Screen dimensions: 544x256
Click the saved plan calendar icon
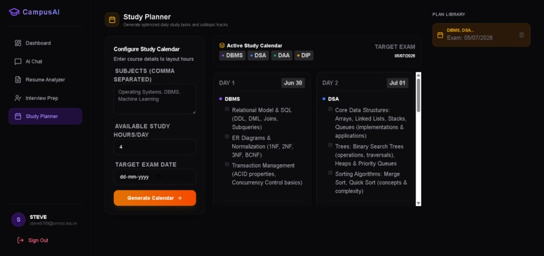(440, 35)
